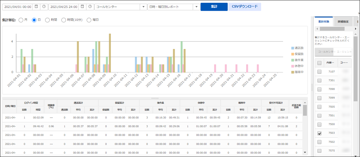Viewport: 360px width, 157px height.
Task: Click the 受付不可累計 column group header
Action: tap(275, 103)
